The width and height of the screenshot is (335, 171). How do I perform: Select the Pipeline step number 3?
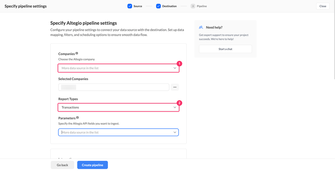(193, 6)
